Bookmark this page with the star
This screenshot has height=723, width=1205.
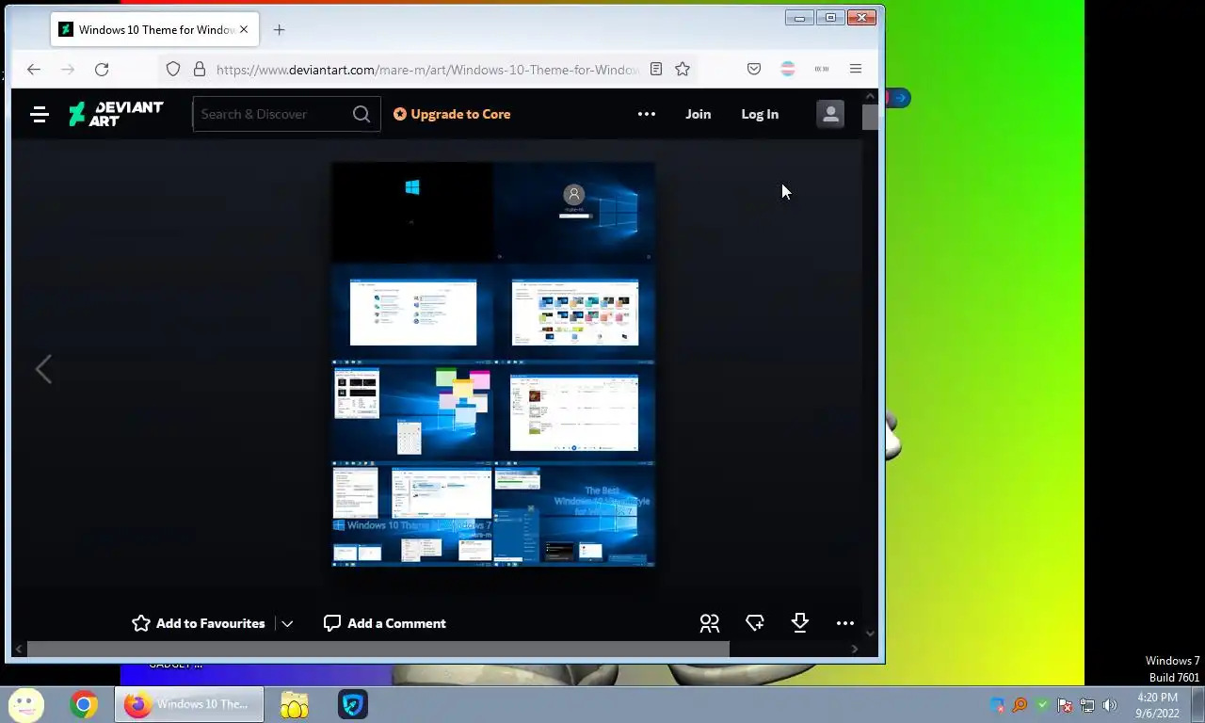coord(683,69)
